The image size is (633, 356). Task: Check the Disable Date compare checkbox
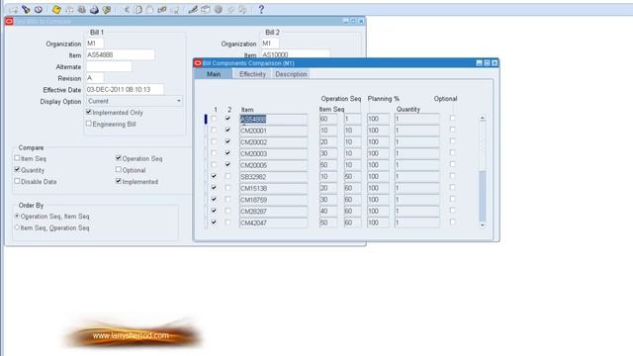click(17, 181)
